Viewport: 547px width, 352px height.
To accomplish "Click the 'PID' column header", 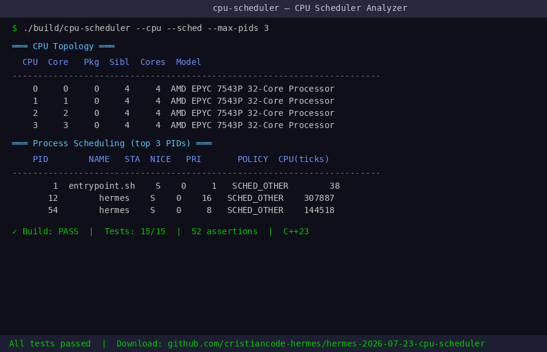I will pyautogui.click(x=41, y=159).
